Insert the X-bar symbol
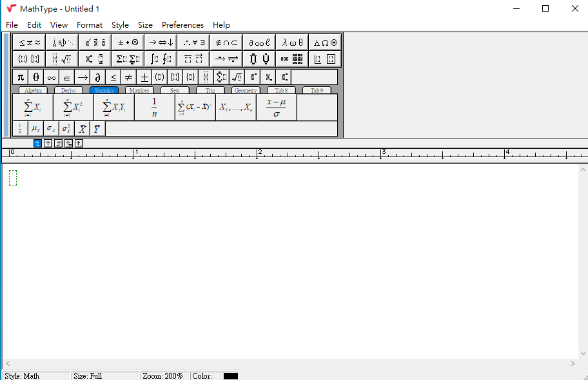 coord(82,129)
